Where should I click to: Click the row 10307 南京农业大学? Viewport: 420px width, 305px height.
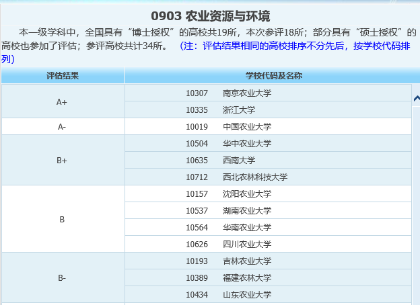pyautogui.click(x=268, y=93)
